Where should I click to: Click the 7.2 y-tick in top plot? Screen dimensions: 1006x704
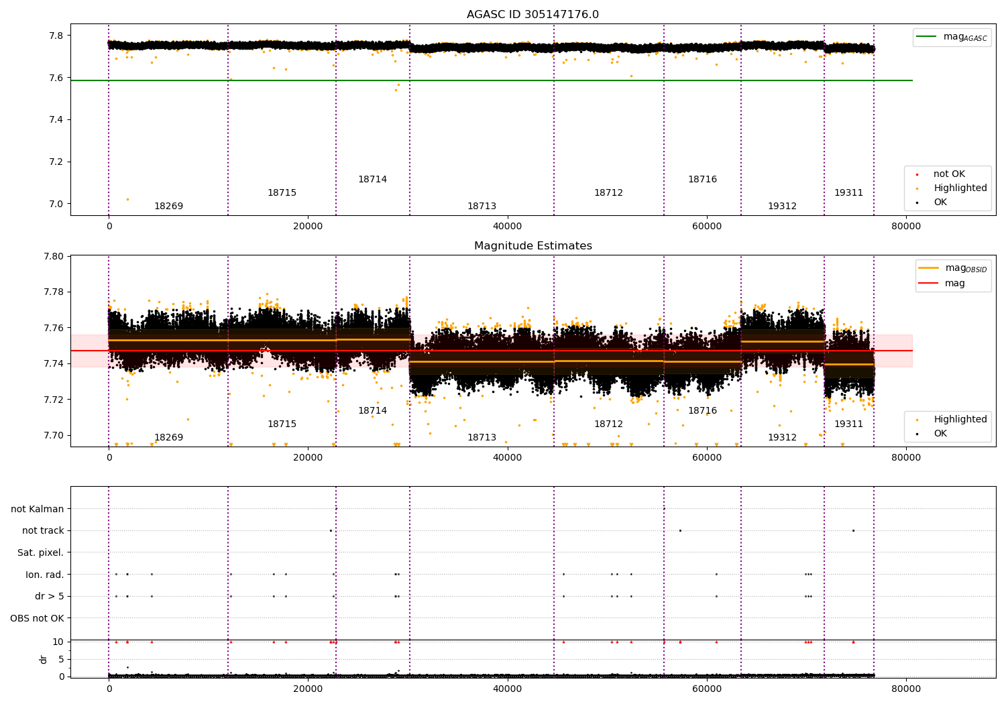pyautogui.click(x=57, y=162)
